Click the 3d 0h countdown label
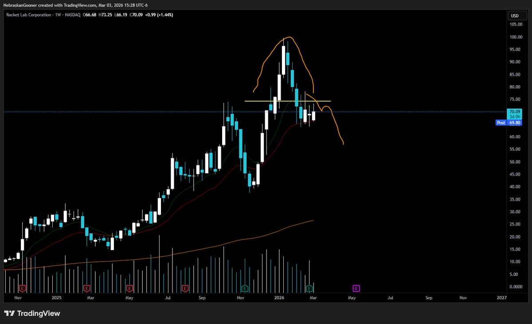The width and height of the screenshot is (532, 324). pyautogui.click(x=514, y=117)
